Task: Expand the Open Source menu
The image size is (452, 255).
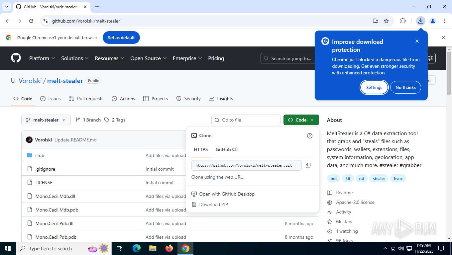Action: point(149,58)
